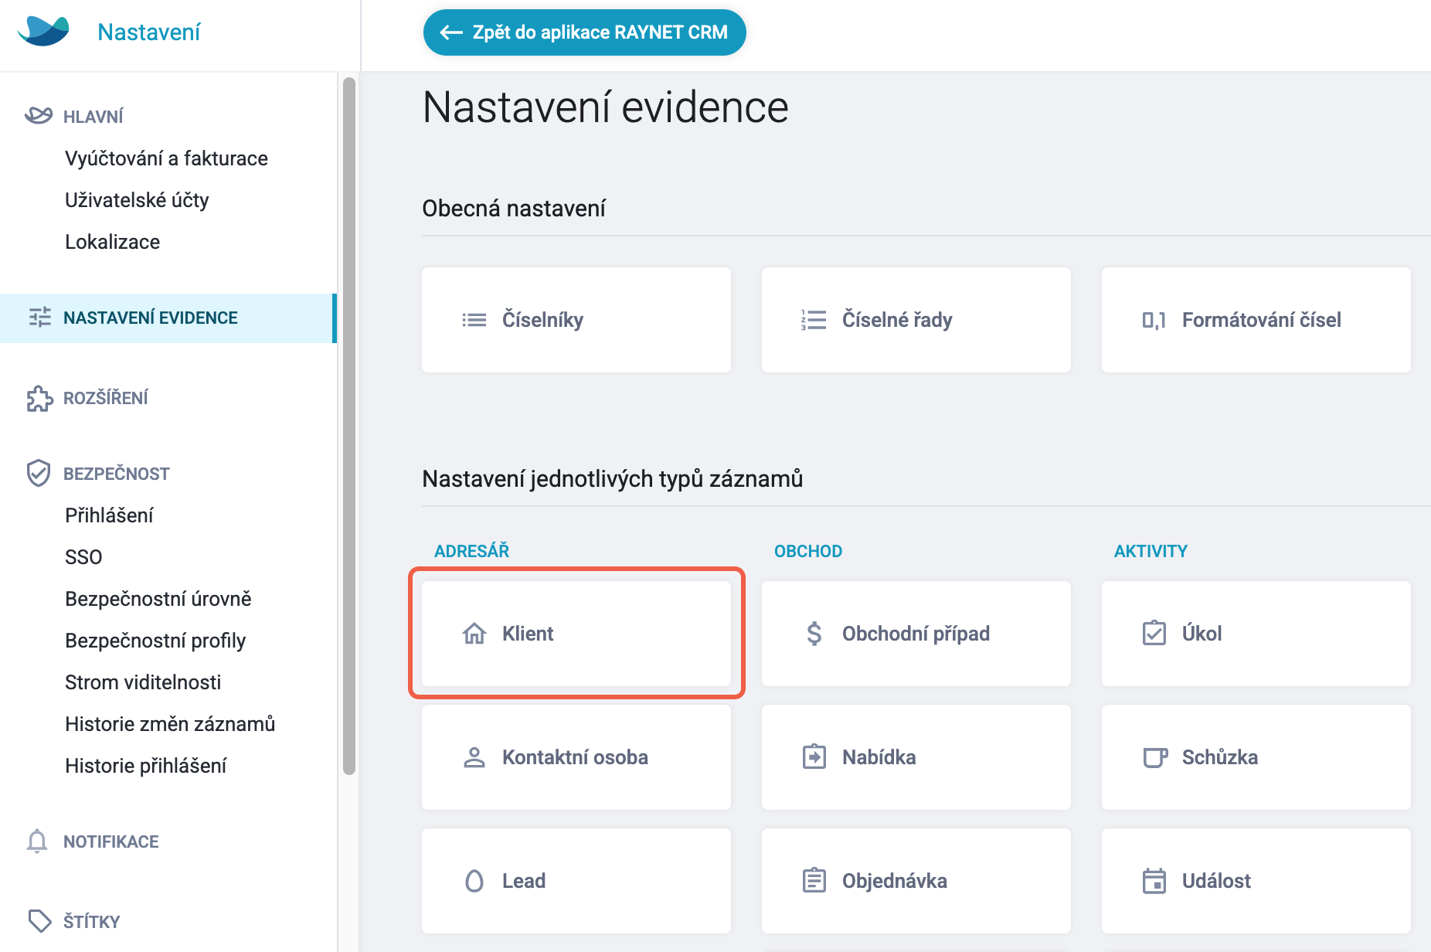Open the Schůzka settings card
The width and height of the screenshot is (1431, 952).
click(1256, 757)
